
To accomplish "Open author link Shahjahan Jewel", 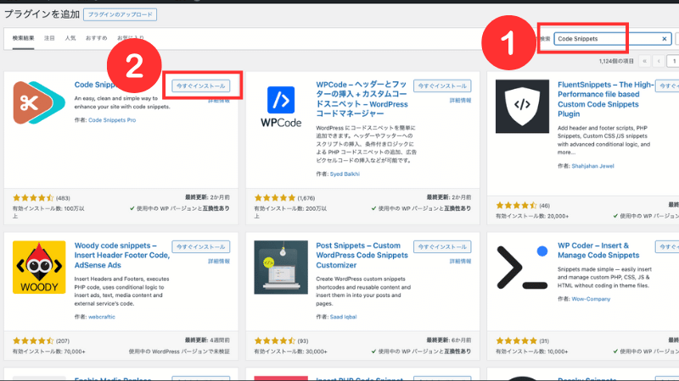I will [592, 166].
